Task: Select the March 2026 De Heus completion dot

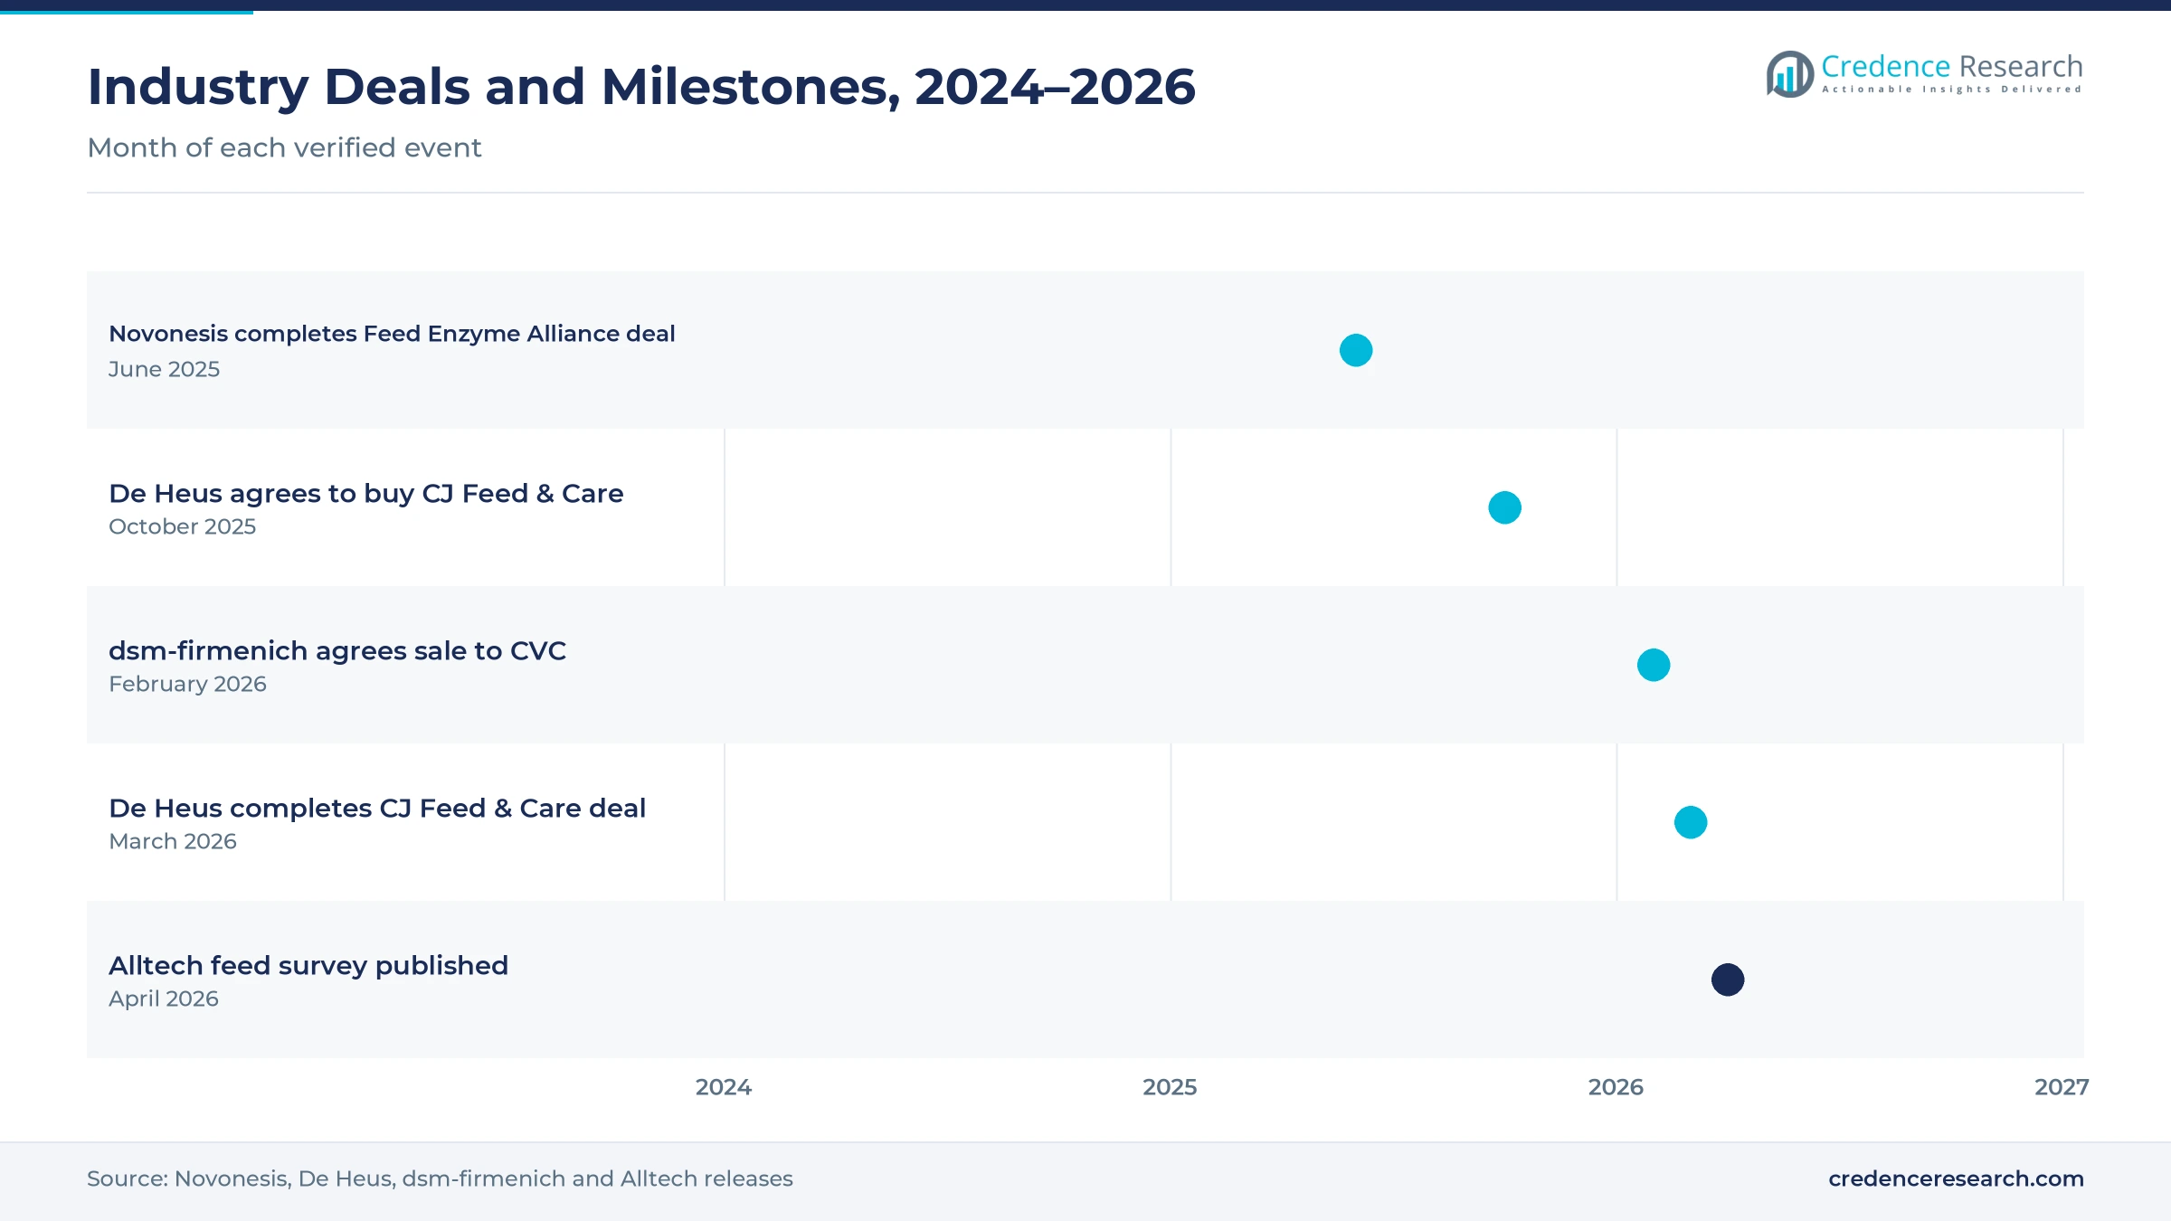Action: (1691, 822)
